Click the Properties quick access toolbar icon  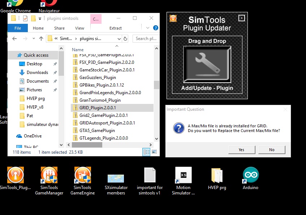25,18
